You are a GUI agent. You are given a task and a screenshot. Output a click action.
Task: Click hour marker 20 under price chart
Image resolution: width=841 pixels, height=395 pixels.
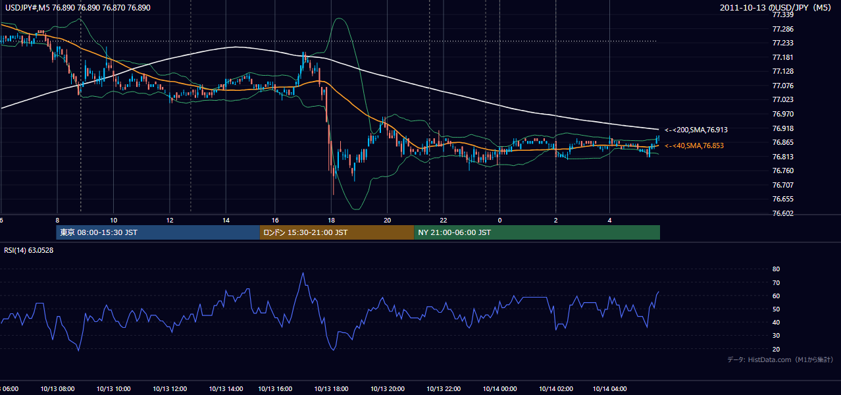click(387, 220)
